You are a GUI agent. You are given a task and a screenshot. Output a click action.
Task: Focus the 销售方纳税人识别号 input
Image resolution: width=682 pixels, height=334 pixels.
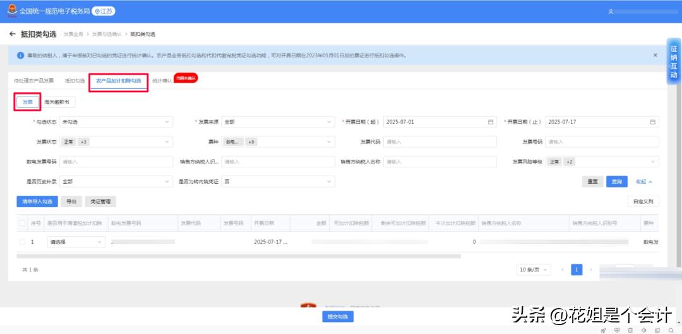coord(278,162)
